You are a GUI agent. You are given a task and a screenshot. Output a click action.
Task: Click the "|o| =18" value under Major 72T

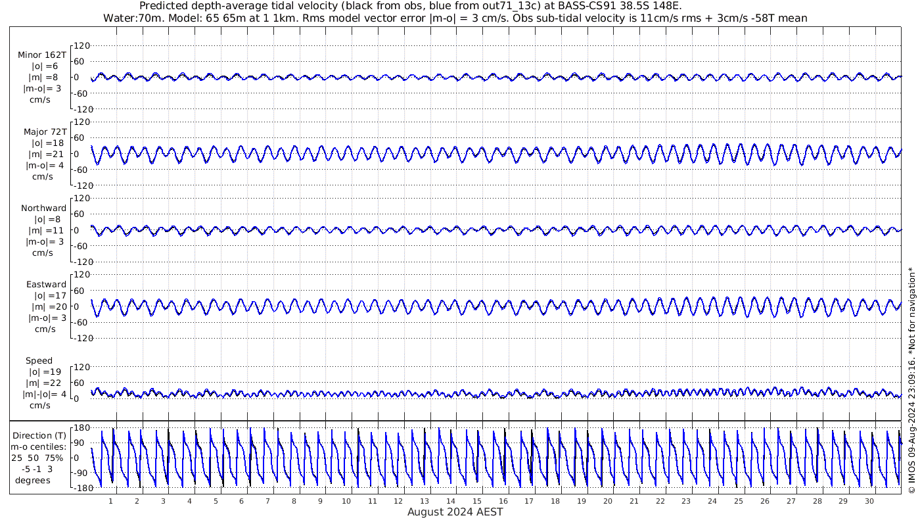[x=47, y=143]
